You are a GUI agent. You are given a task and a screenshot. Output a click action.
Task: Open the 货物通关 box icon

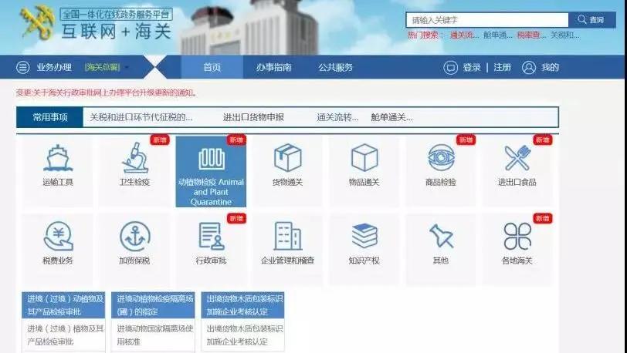[287, 158]
